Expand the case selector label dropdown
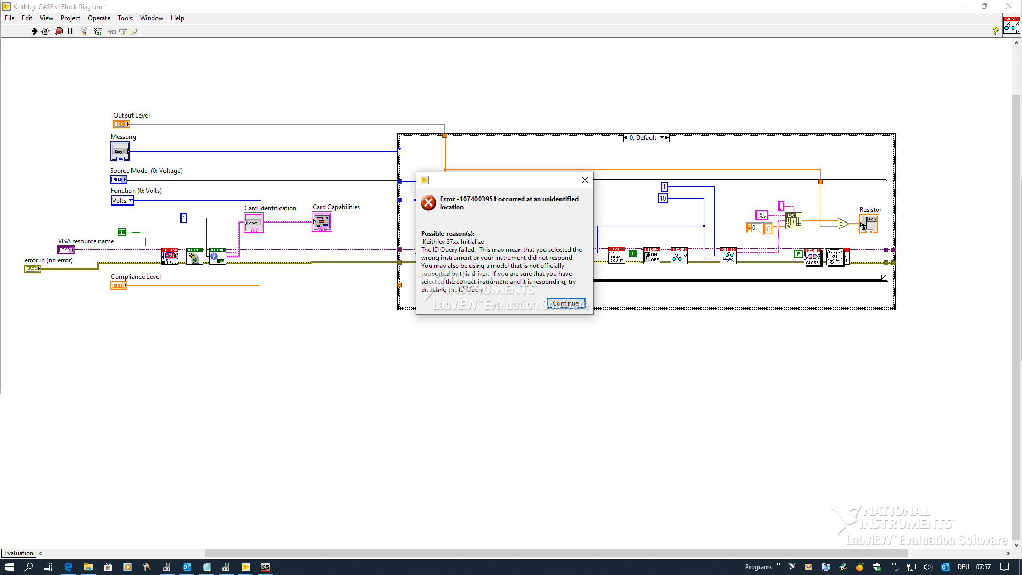Image resolution: width=1022 pixels, height=575 pixels. click(662, 138)
